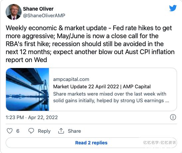The image size is (182, 153).
Task: Click the tweet text mentioning Aust CPI inflation
Action: click(x=150, y=52)
